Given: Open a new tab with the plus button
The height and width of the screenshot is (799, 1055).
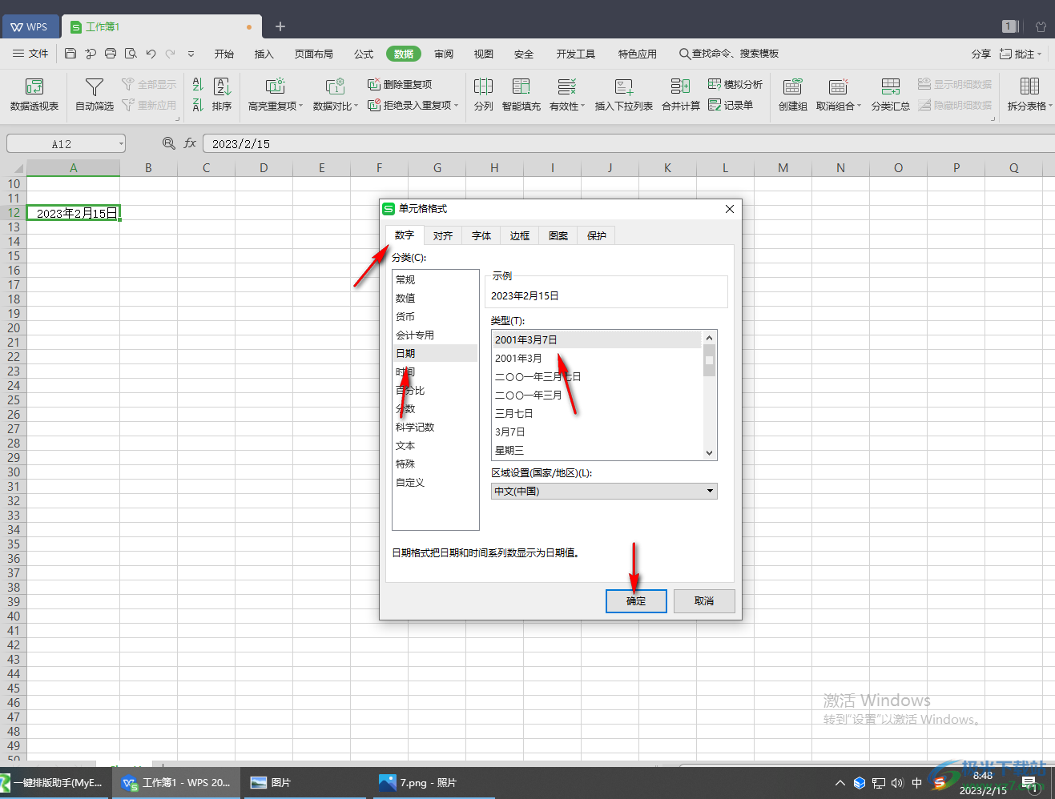Looking at the screenshot, I should click(x=280, y=26).
